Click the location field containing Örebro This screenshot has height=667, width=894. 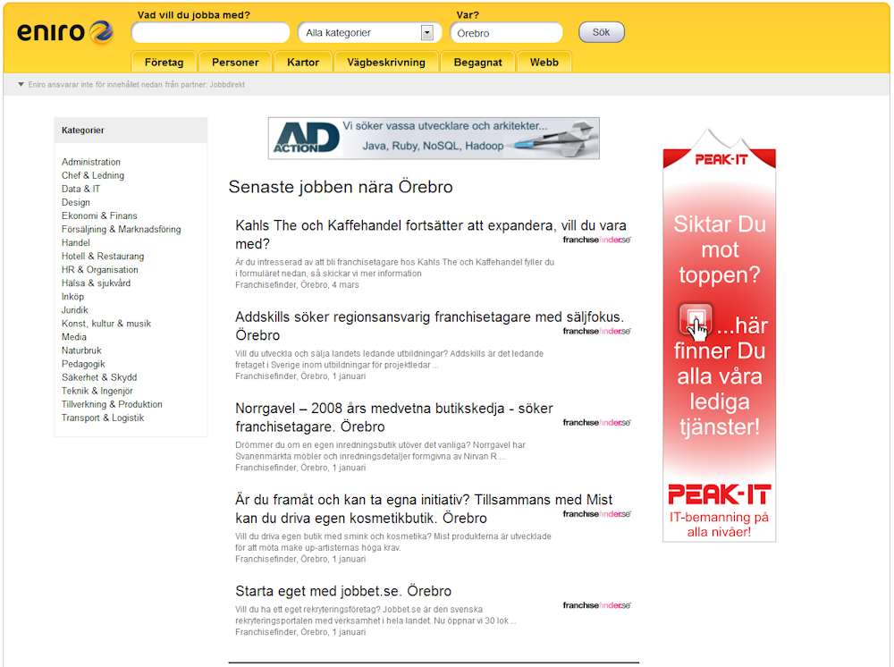[x=506, y=32]
